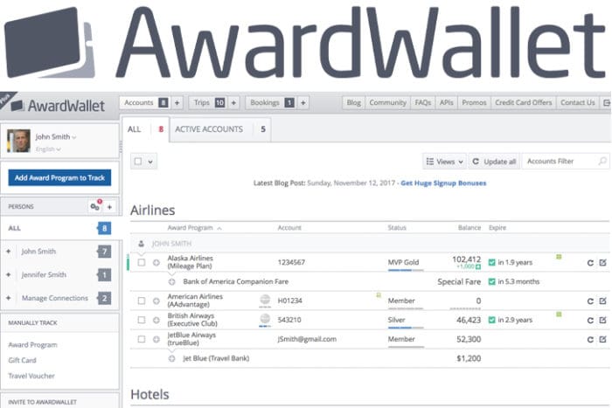Open the Blog menu link
This screenshot has width=612, height=408.
point(353,102)
